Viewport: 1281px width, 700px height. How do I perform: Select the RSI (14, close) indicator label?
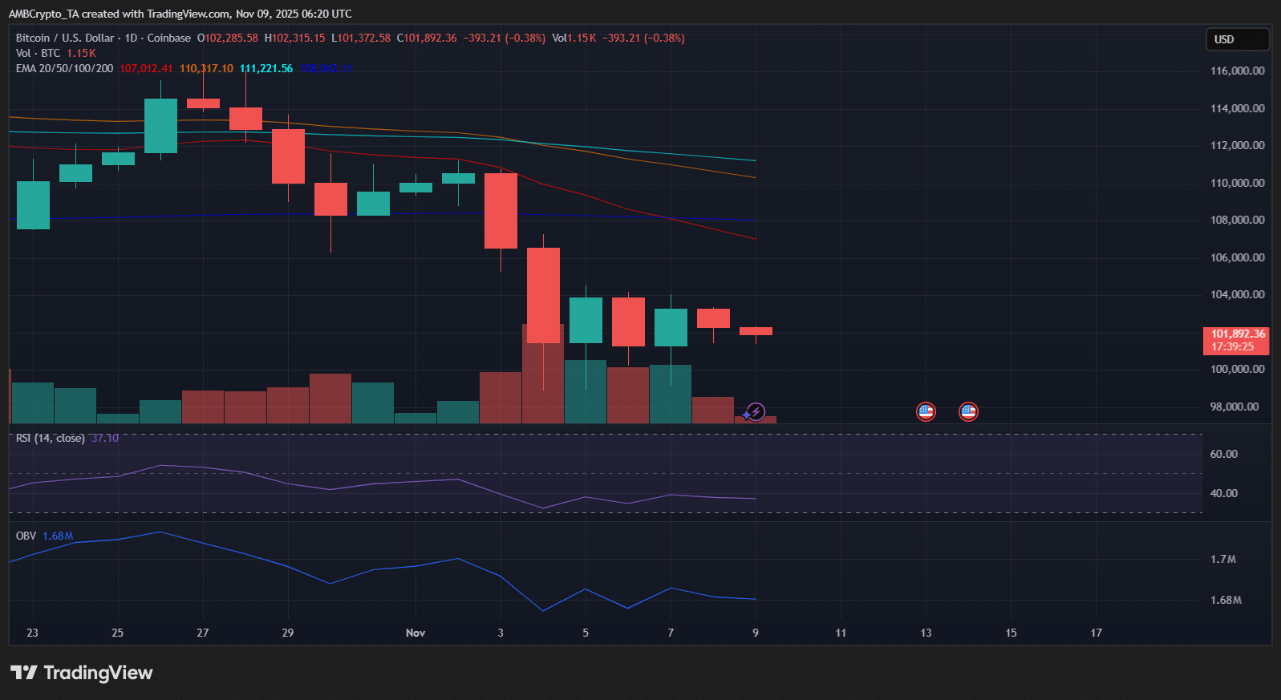tap(50, 439)
